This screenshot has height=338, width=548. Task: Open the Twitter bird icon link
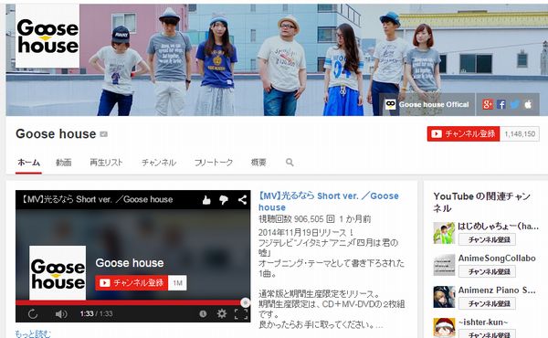pos(515,104)
